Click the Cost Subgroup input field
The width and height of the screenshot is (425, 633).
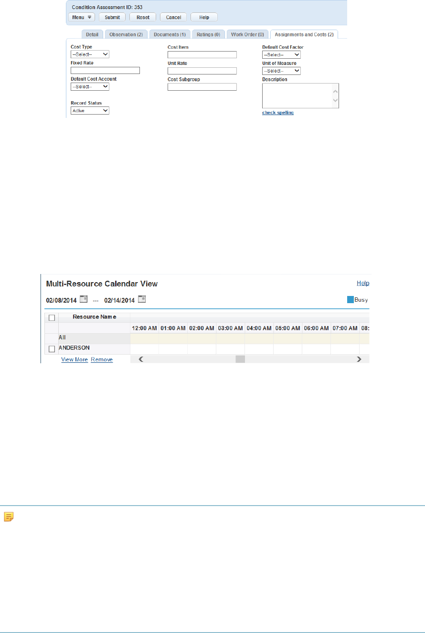coord(202,87)
